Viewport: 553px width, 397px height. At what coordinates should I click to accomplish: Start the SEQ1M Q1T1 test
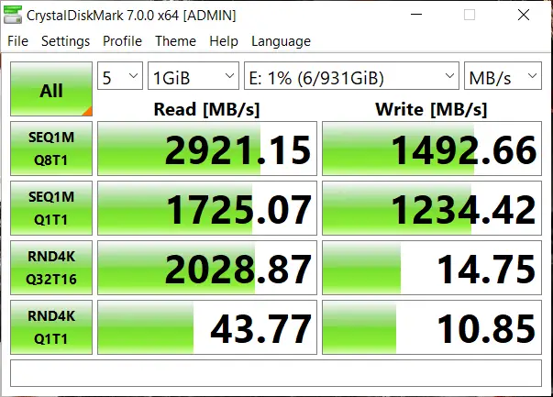[51, 208]
